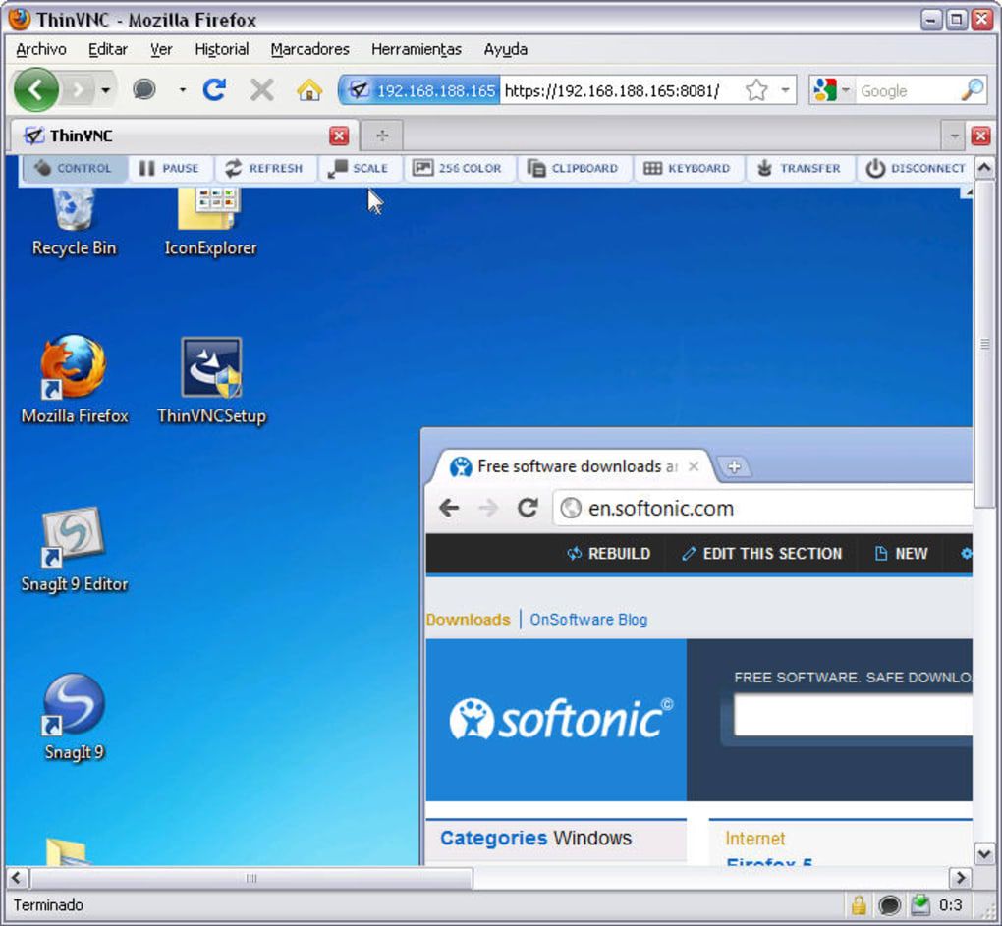This screenshot has height=926, width=1002.
Task: Open the Herramientas menu
Action: [x=417, y=49]
